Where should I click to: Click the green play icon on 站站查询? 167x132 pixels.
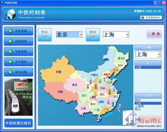coord(10,41)
